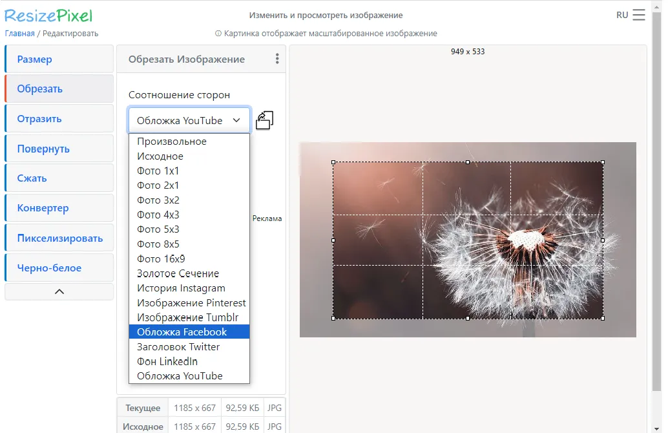Image resolution: width=668 pixels, height=433 pixels.
Task: Switch to the Обрезать tab
Action: [59, 88]
